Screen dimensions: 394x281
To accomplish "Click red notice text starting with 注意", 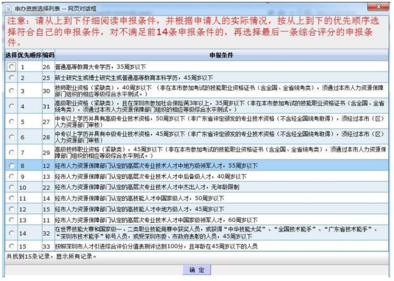I will pyautogui.click(x=193, y=32).
